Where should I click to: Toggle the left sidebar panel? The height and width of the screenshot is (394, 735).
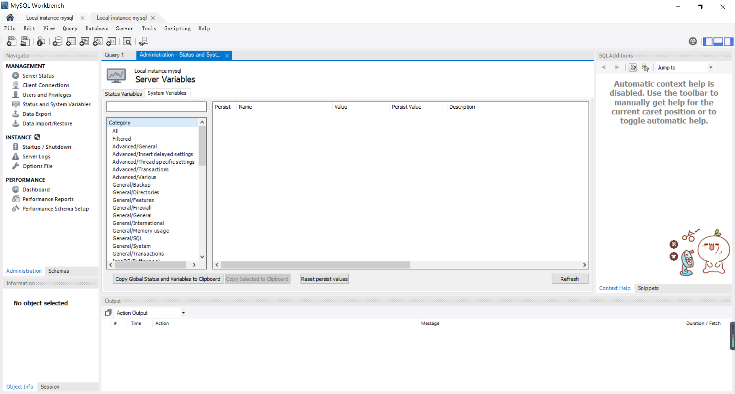(x=707, y=41)
